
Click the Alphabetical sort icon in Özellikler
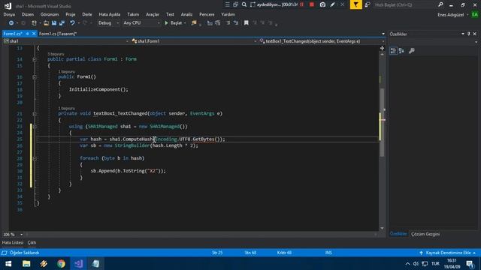pyautogui.click(x=401, y=51)
